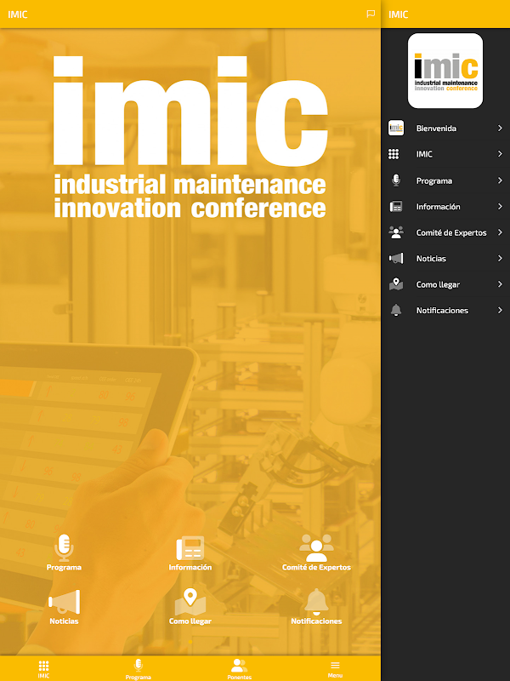Expand the Bienvenida row chevron
The width and height of the screenshot is (510, 681).
point(500,129)
